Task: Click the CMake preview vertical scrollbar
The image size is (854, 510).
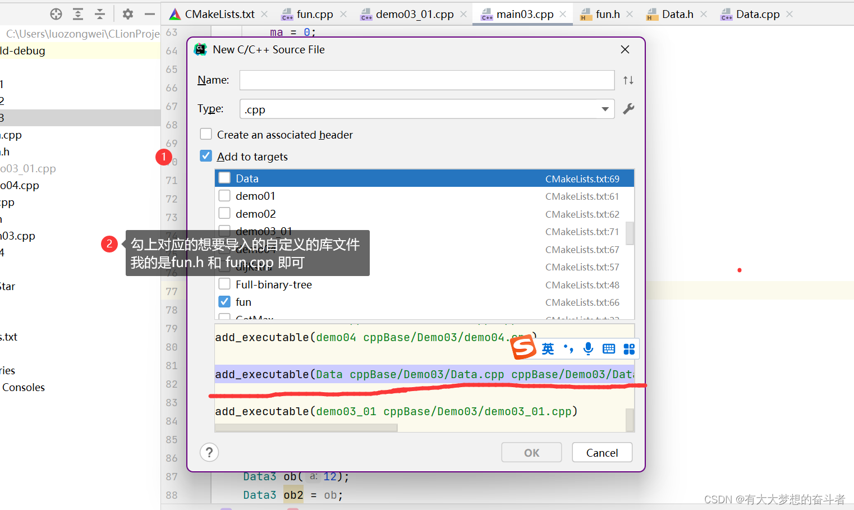Action: (630, 420)
